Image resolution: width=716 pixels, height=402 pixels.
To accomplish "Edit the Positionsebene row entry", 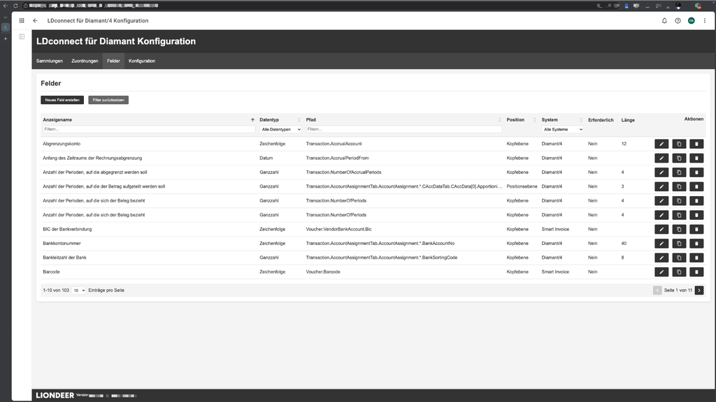I will coord(661,186).
